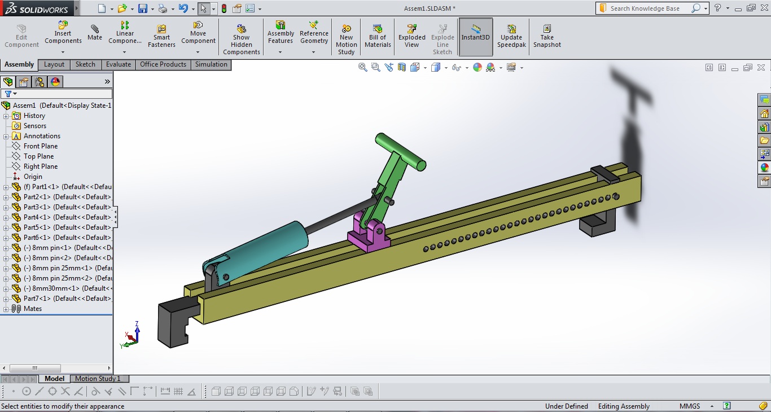
Task: Select Part7<1> in the feature tree
Action: pyautogui.click(x=67, y=299)
